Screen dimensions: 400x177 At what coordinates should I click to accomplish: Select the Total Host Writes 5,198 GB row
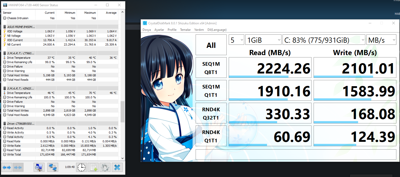tap(60, 75)
